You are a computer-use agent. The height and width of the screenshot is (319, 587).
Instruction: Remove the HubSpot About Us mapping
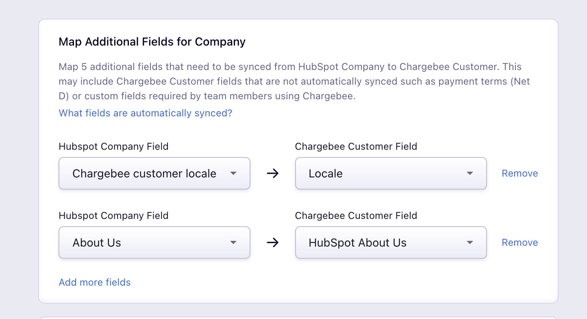click(520, 243)
